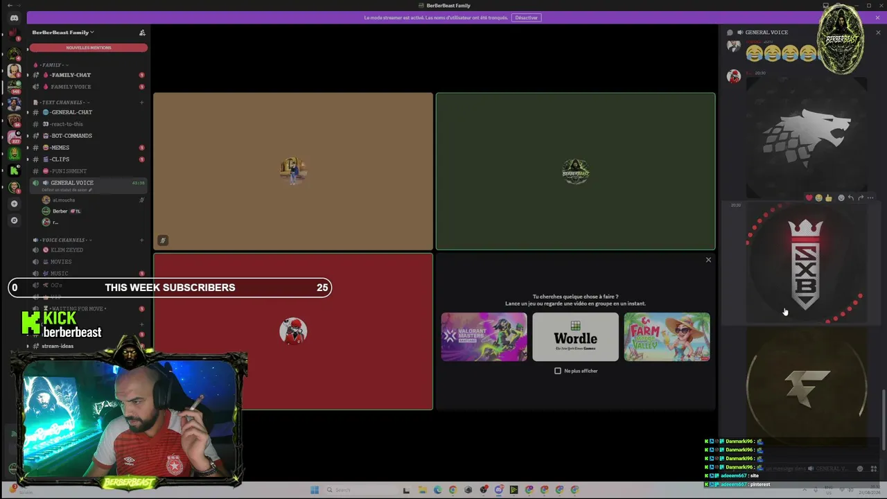This screenshot has height=499, width=887.
Task: Open the invite members icon beside BerBerBeast Family
Action: tap(142, 33)
